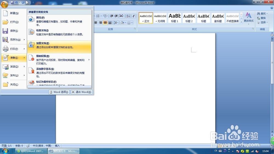Open print preview from the Quick Access toolbar
274x154 pixels.
coord(27,3)
